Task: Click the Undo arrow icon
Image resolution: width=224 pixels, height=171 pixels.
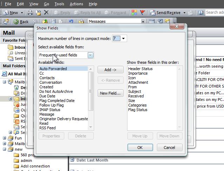Action: (71, 21)
